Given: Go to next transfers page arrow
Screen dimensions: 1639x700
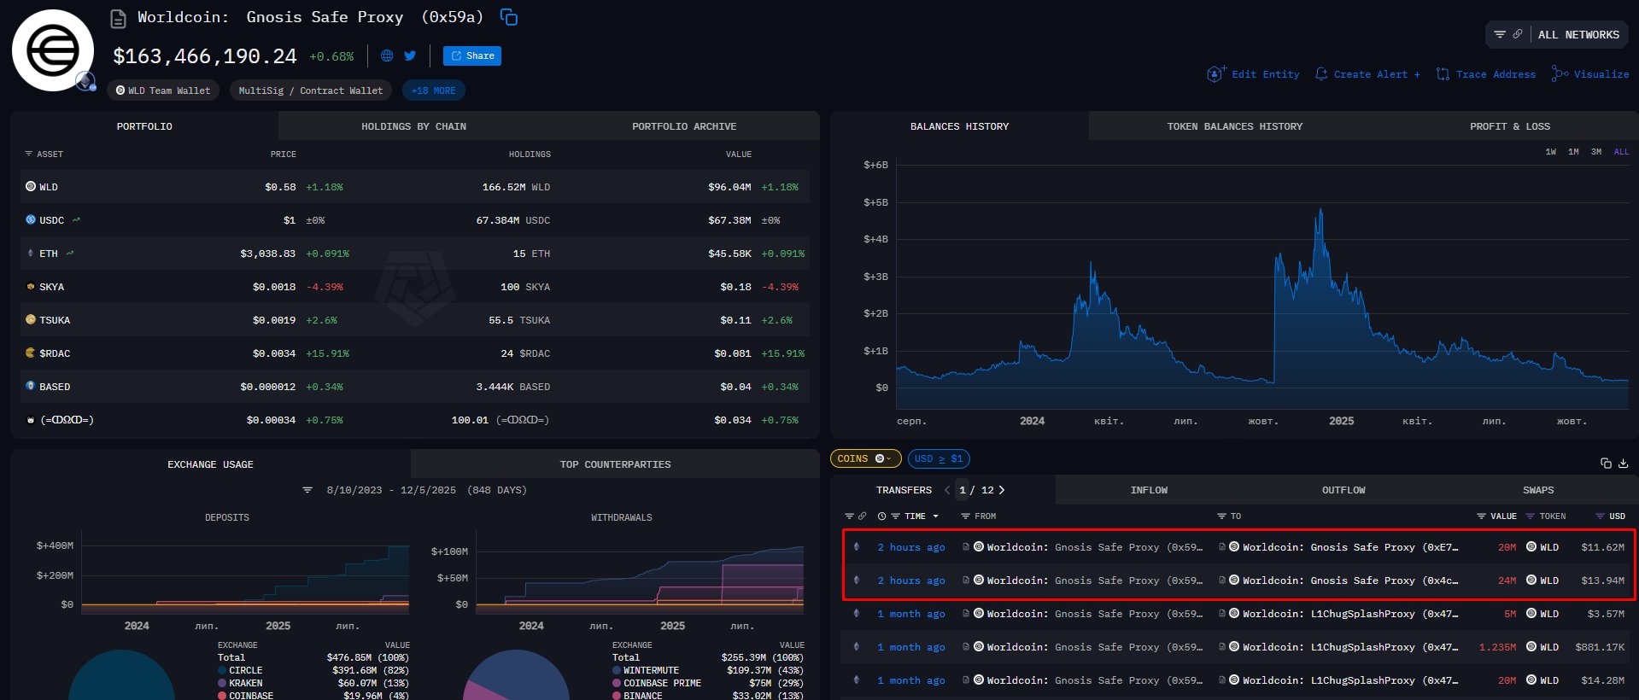Looking at the screenshot, I should point(1002,490).
